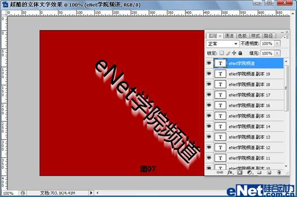Viewport: 297px width, 197px height.
Task: Select the eNet学院频道 副本 12 layer name
Action: (249, 147)
